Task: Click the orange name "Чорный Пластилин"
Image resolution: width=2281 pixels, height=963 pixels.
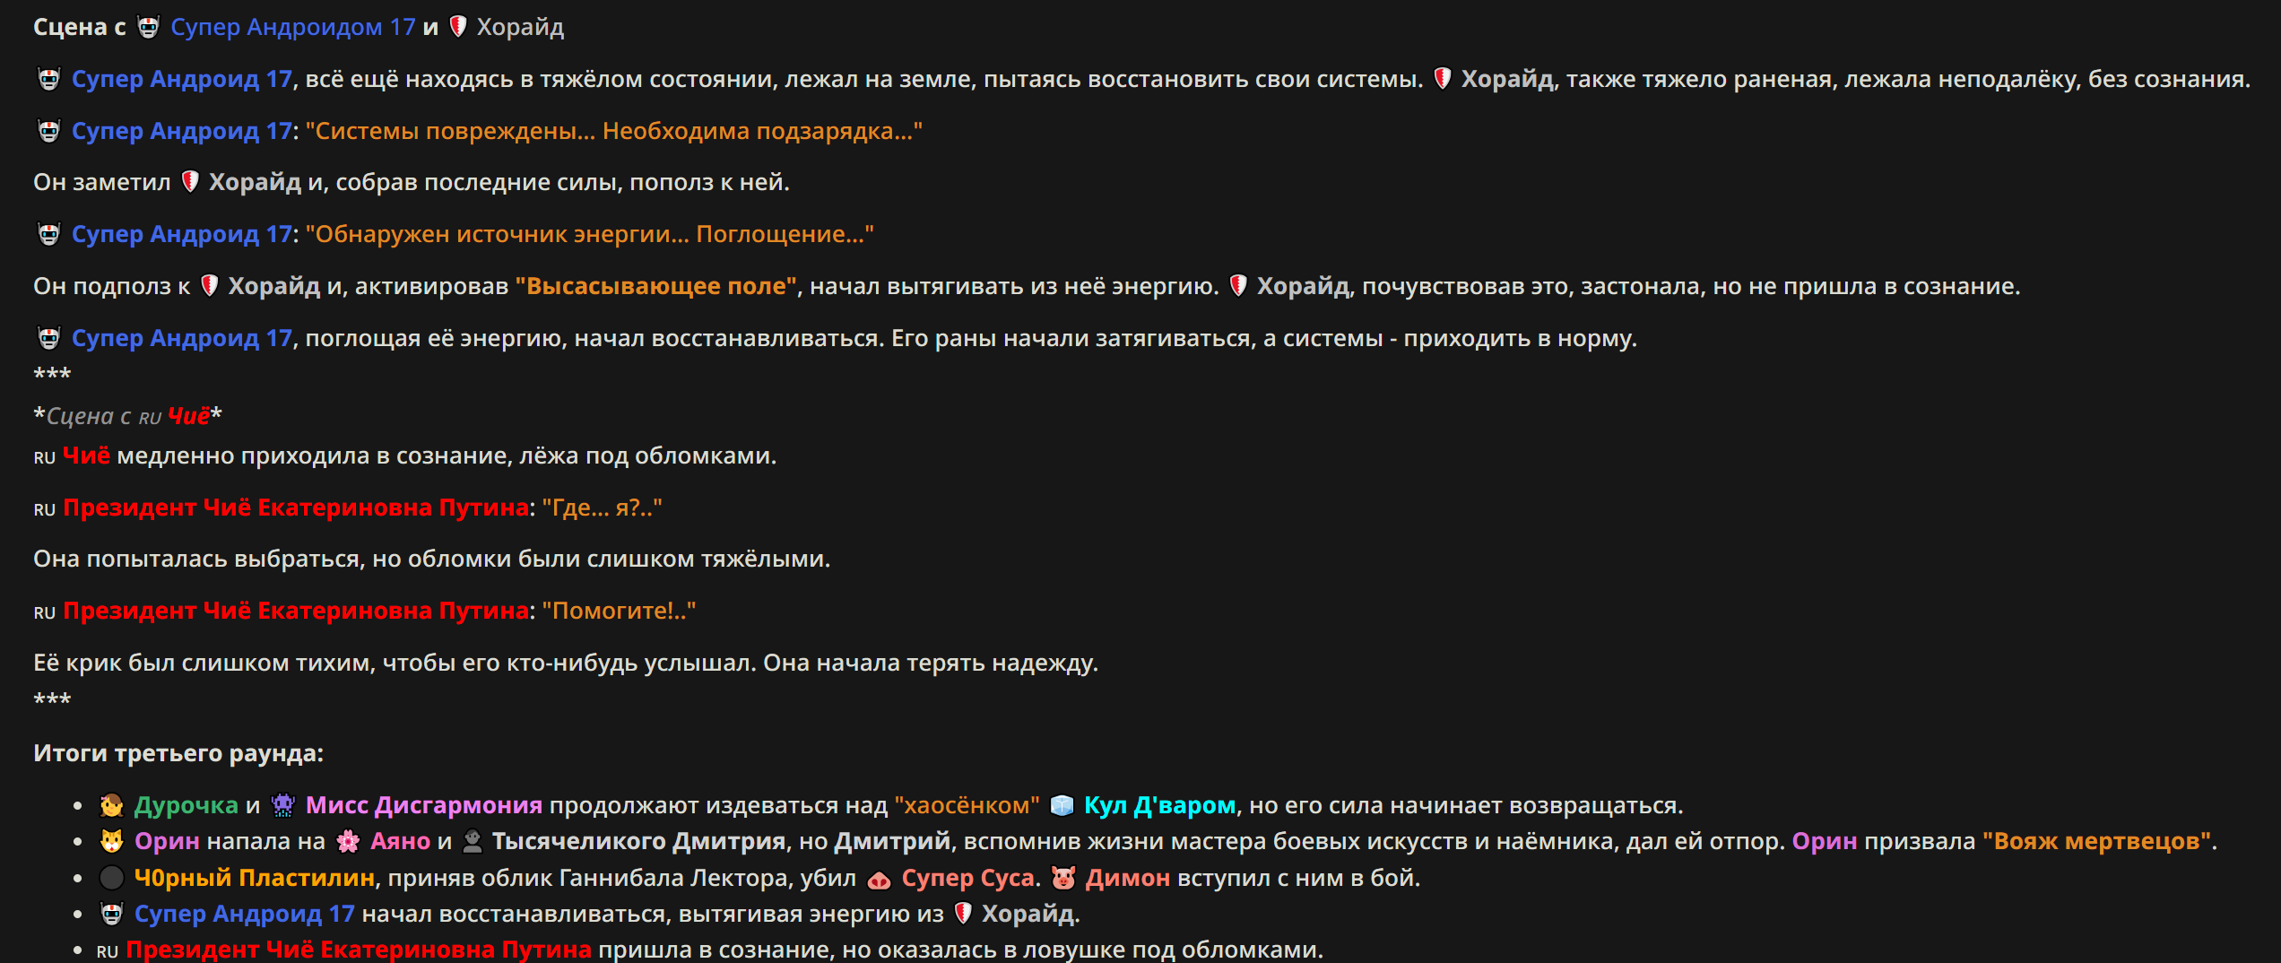Action: tap(255, 878)
